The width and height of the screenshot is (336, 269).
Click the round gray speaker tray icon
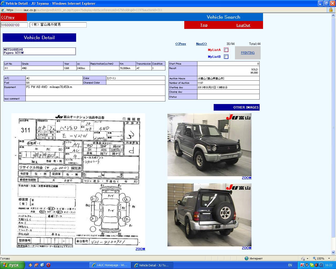[307, 265]
